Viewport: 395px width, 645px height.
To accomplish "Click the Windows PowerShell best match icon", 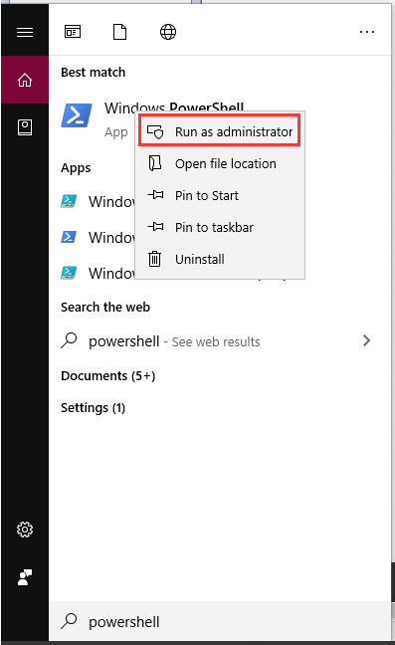I will (77, 115).
